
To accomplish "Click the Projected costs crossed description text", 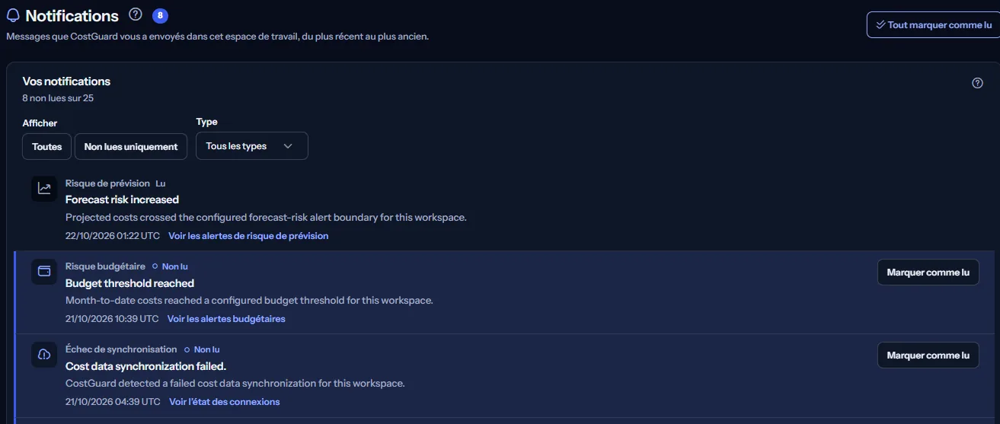I will click(x=266, y=218).
